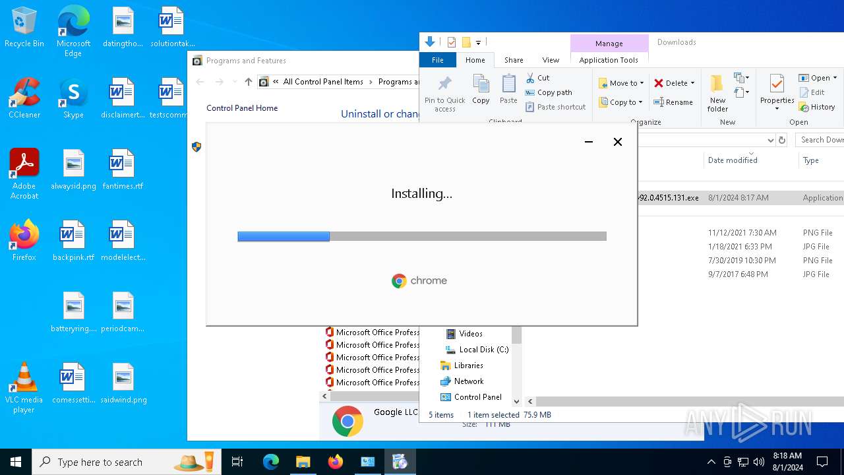Image resolution: width=844 pixels, height=475 pixels.
Task: Sort by the Date modified column header
Action: point(733,160)
